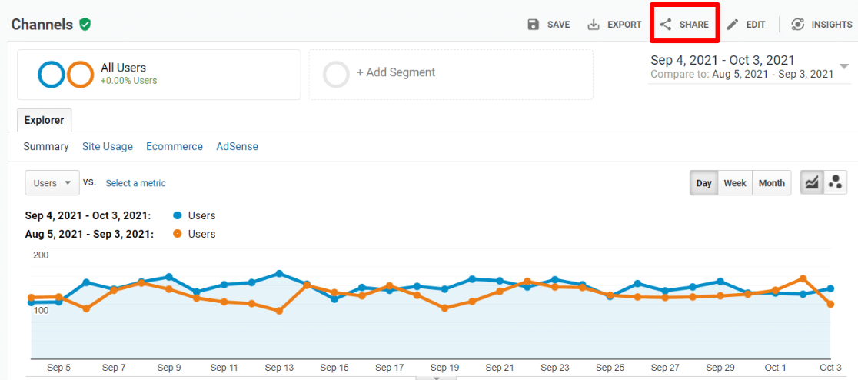Screen dimensions: 858x380
Task: Click the blue data point at Sep 13
Action: tap(279, 273)
